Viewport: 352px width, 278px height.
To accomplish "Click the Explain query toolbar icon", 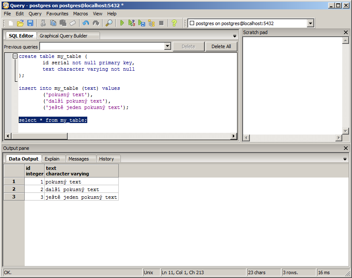I will pyautogui.click(x=152, y=23).
